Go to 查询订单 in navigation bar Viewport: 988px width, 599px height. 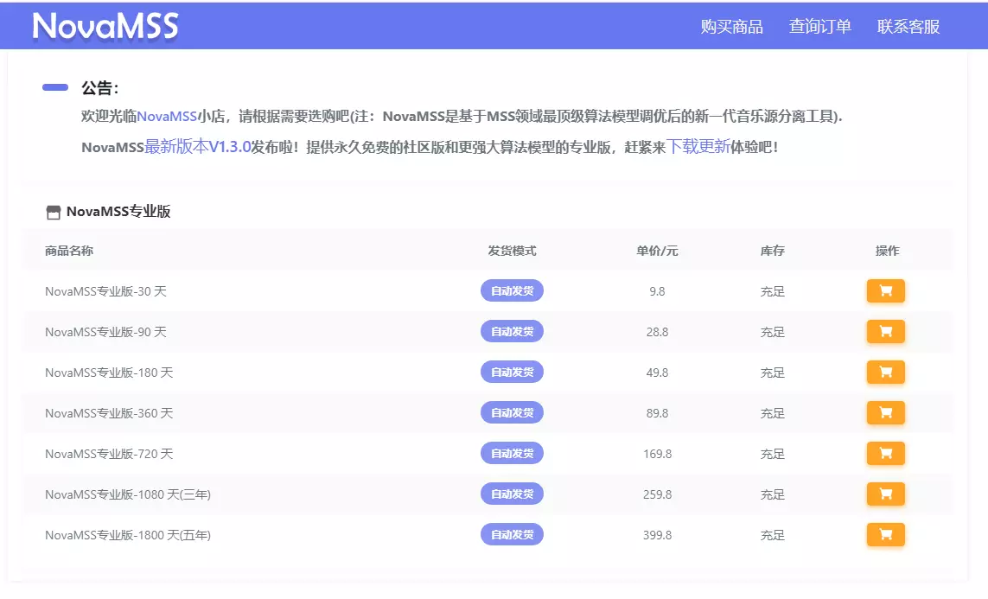click(x=819, y=27)
